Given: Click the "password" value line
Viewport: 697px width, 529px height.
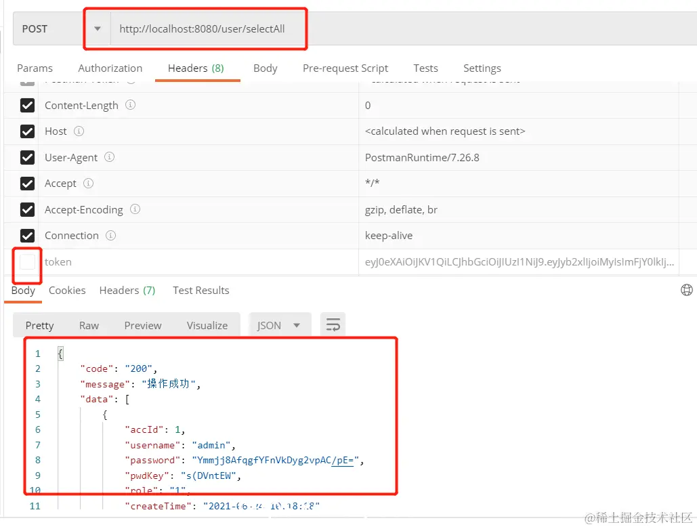Looking at the screenshot, I should tap(245, 460).
